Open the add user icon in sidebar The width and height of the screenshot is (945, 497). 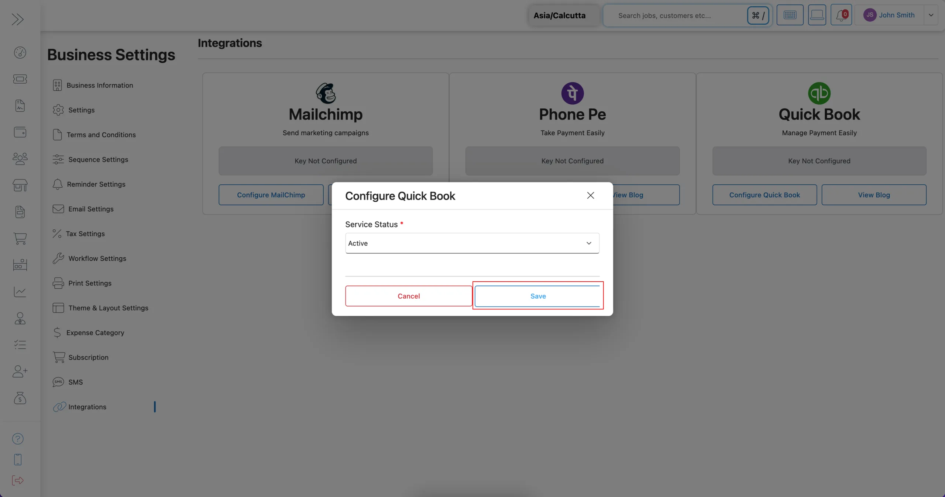20,371
